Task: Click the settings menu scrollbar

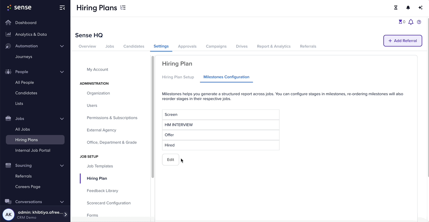Action: point(153,117)
